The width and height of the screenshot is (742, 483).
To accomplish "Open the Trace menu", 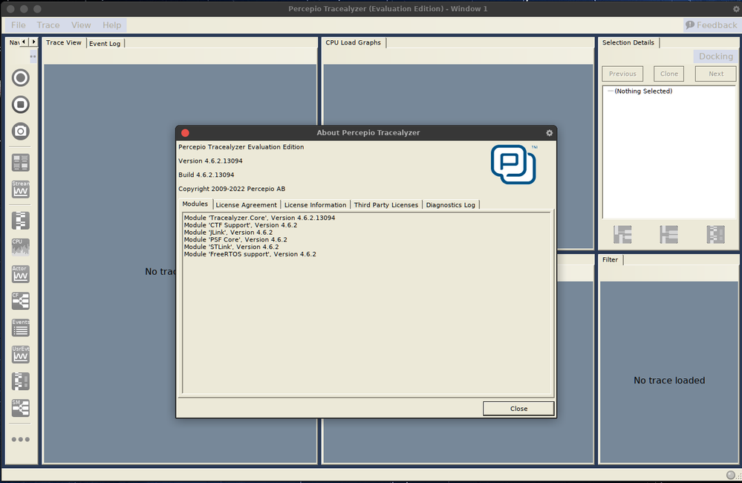I will 48,25.
